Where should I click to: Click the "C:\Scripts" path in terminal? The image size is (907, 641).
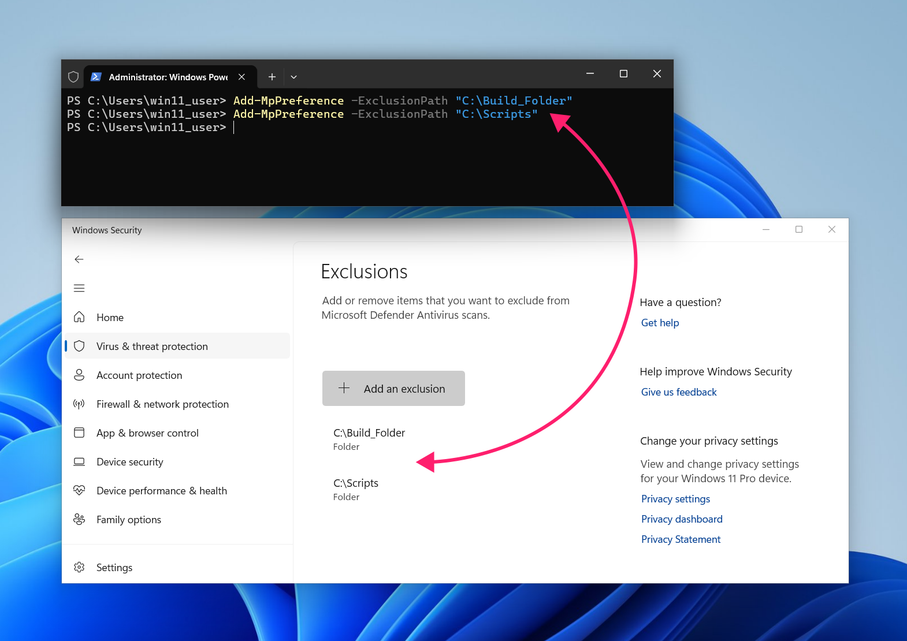coord(496,114)
